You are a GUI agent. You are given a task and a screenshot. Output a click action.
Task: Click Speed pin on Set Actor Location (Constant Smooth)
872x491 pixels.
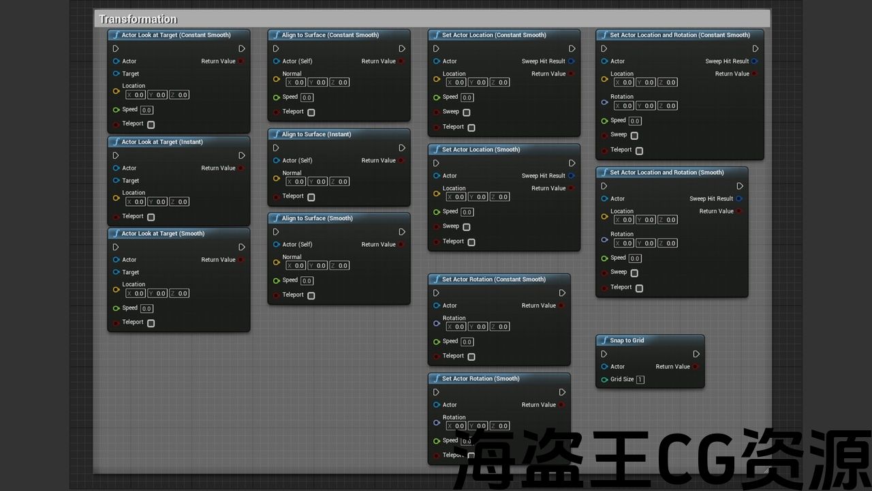click(437, 98)
